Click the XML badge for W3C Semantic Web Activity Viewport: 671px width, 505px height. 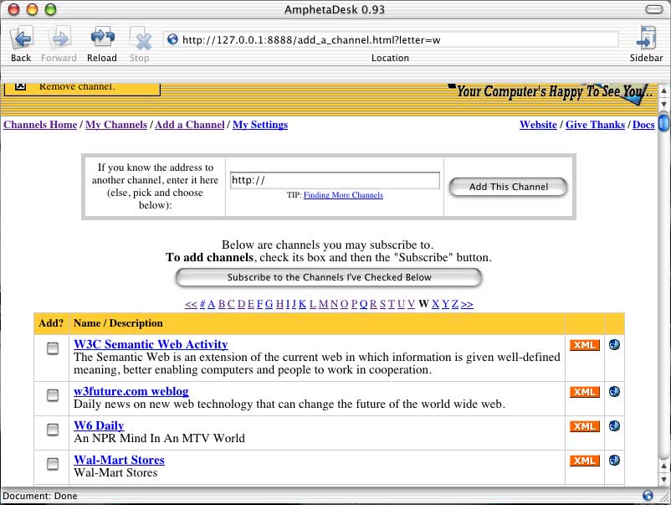pyautogui.click(x=585, y=345)
